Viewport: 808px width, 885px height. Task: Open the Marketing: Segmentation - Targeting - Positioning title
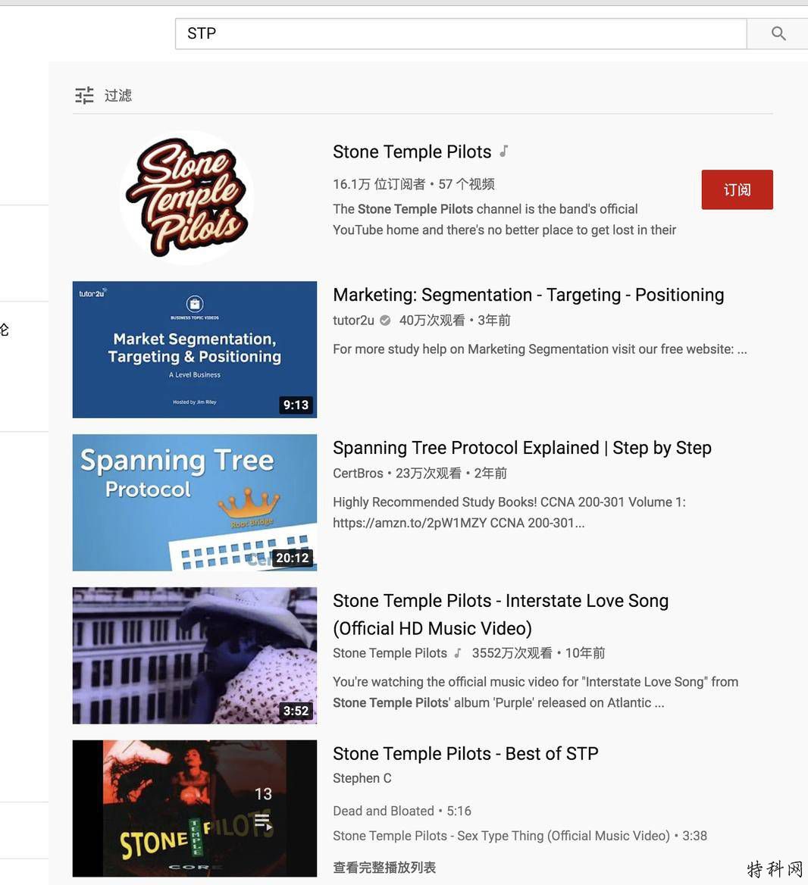(528, 295)
